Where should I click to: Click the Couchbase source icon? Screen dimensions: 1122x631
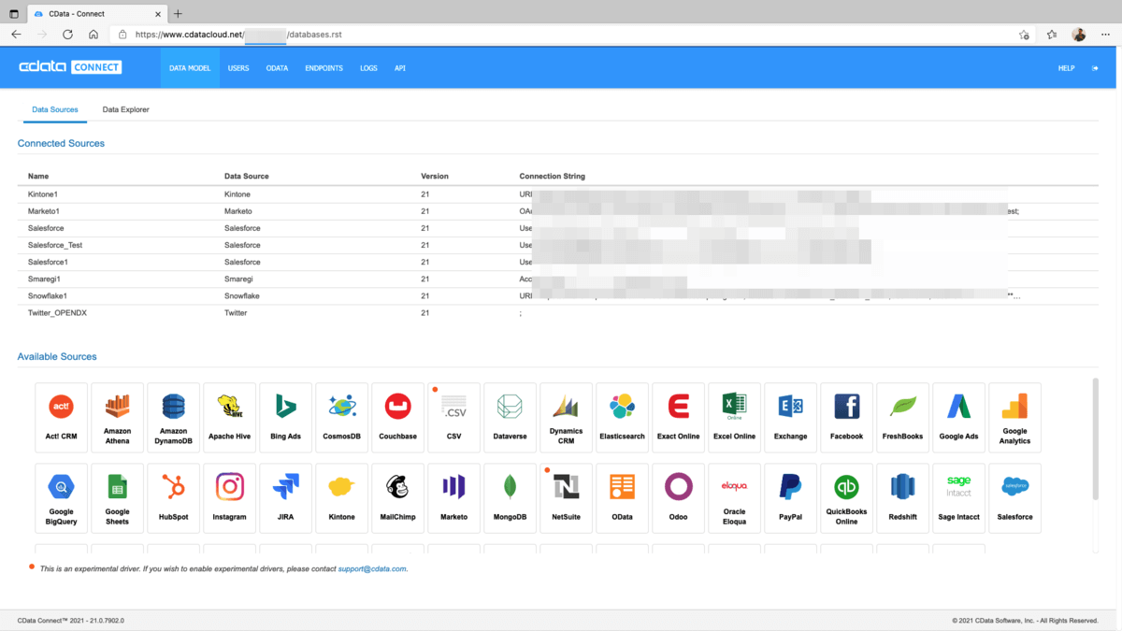(x=397, y=417)
